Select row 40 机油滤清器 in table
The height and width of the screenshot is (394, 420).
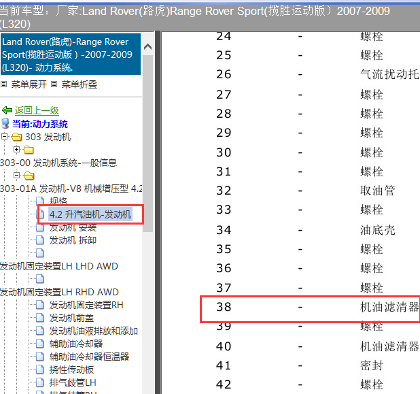317,346
